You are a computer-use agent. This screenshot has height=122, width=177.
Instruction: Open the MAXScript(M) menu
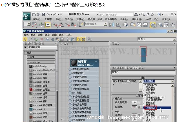(x=152, y=19)
